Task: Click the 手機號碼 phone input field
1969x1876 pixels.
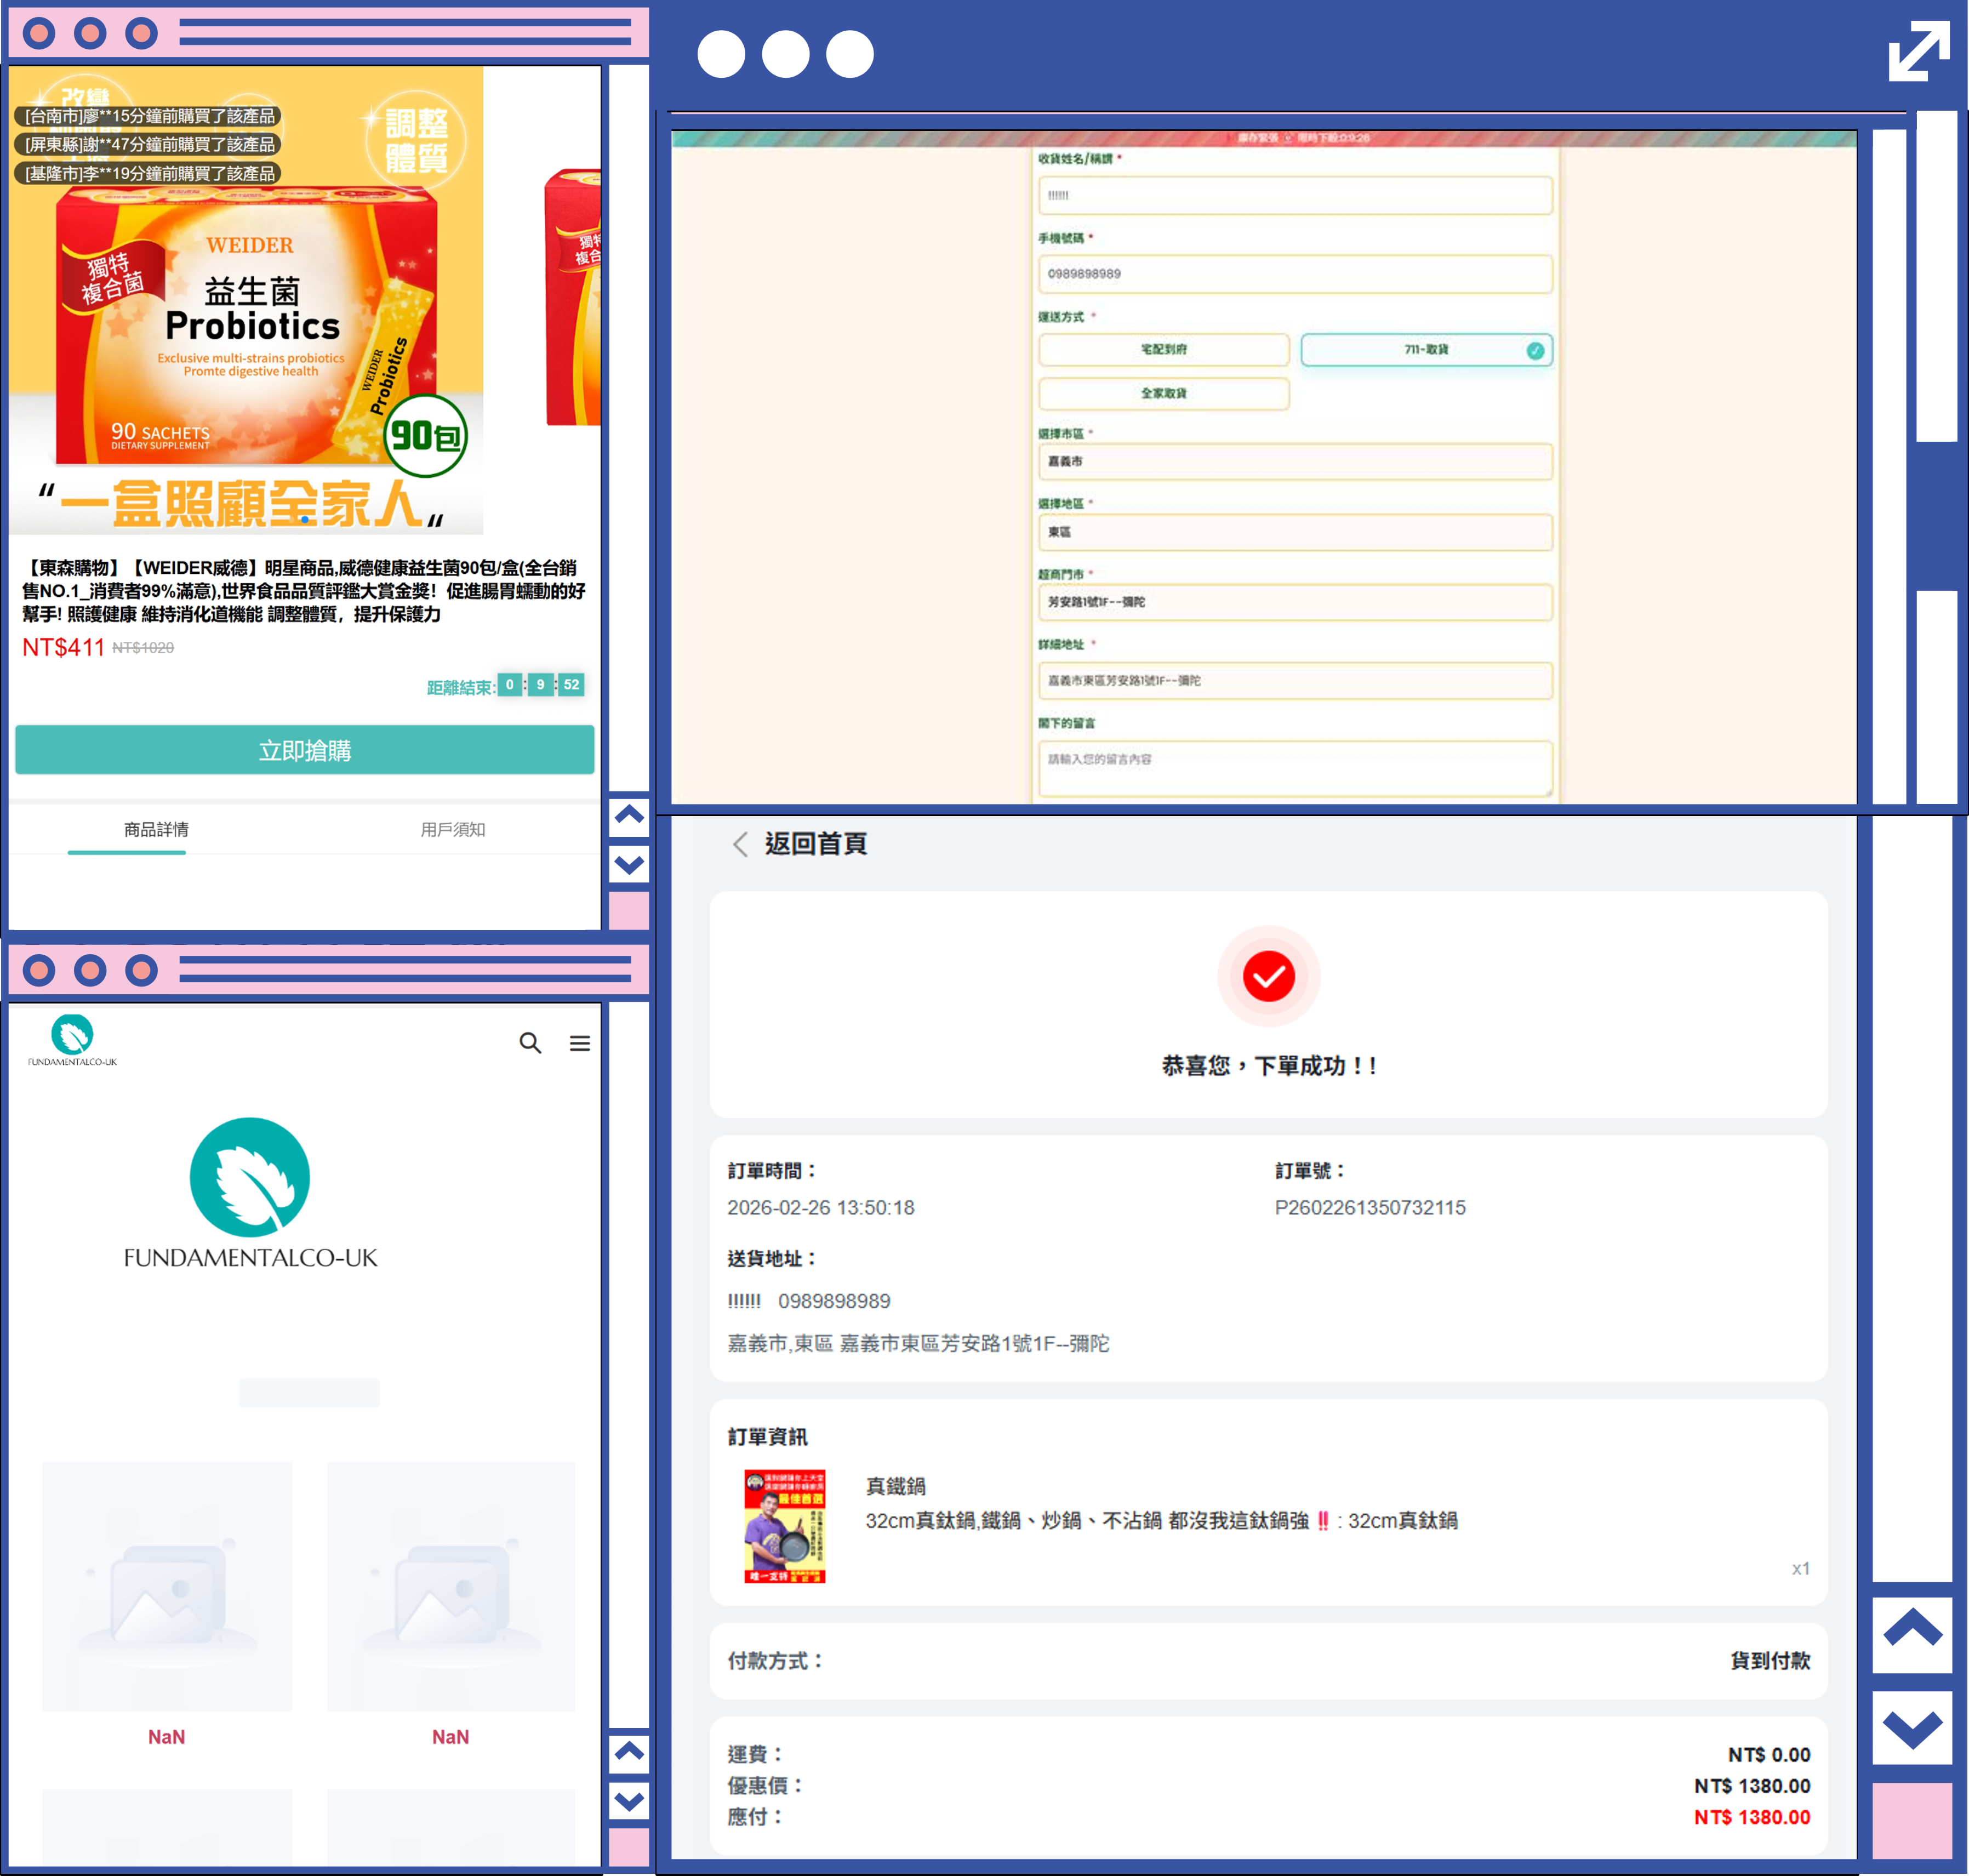Action: pyautogui.click(x=1295, y=274)
